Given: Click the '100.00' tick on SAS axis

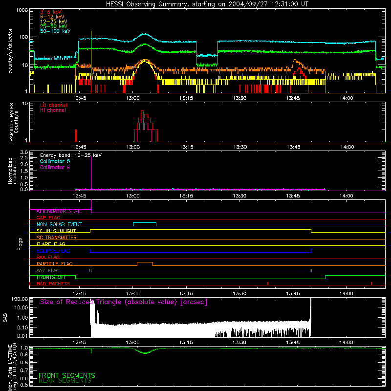Looking at the screenshot, I should point(20,299).
